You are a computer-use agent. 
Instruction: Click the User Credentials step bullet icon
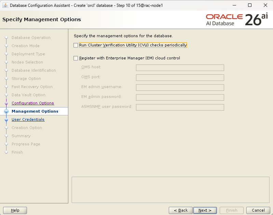coord(6,120)
